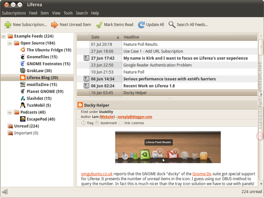Click the green checkmark Mark Items Read icon
Screen dimensions: 264x198
pos(99,24)
